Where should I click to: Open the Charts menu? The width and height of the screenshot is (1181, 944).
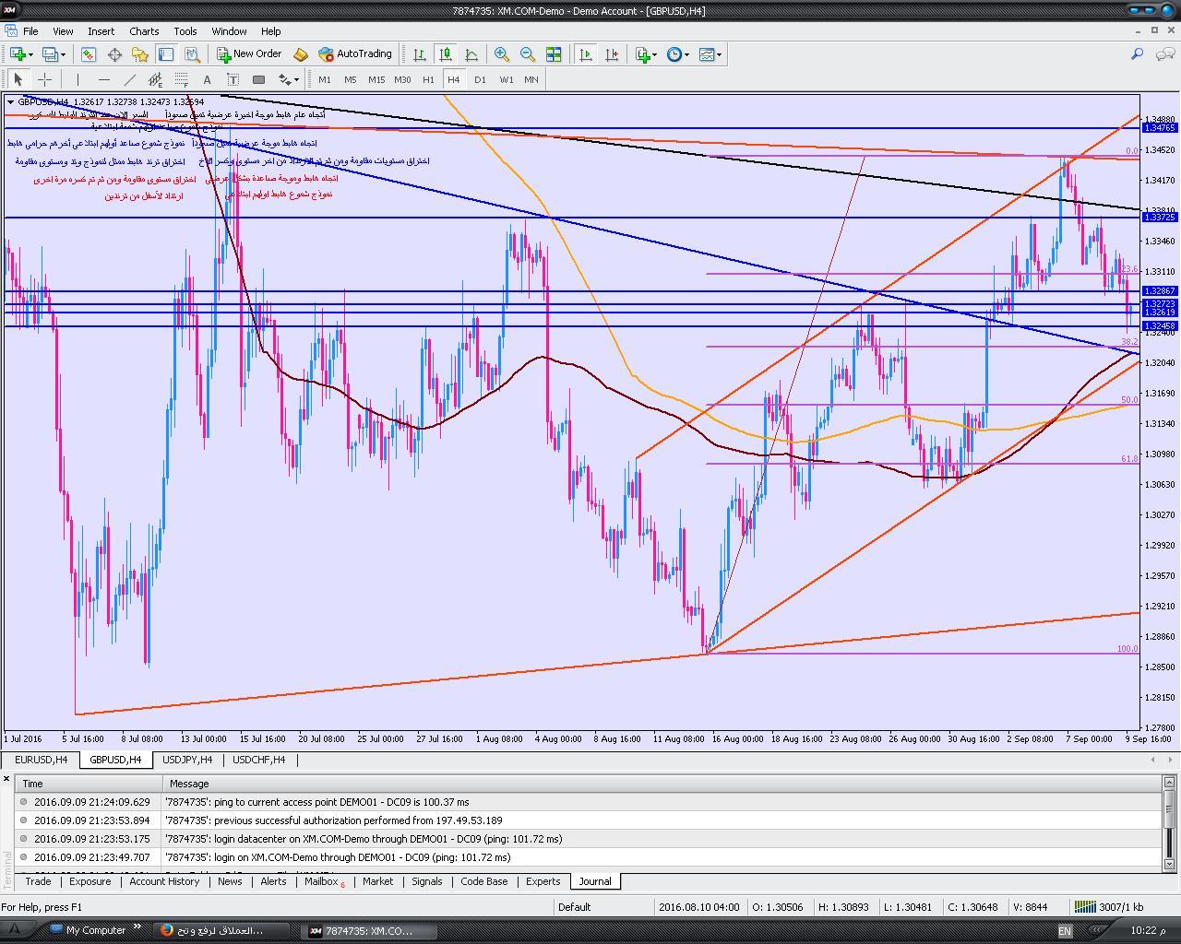[x=144, y=31]
